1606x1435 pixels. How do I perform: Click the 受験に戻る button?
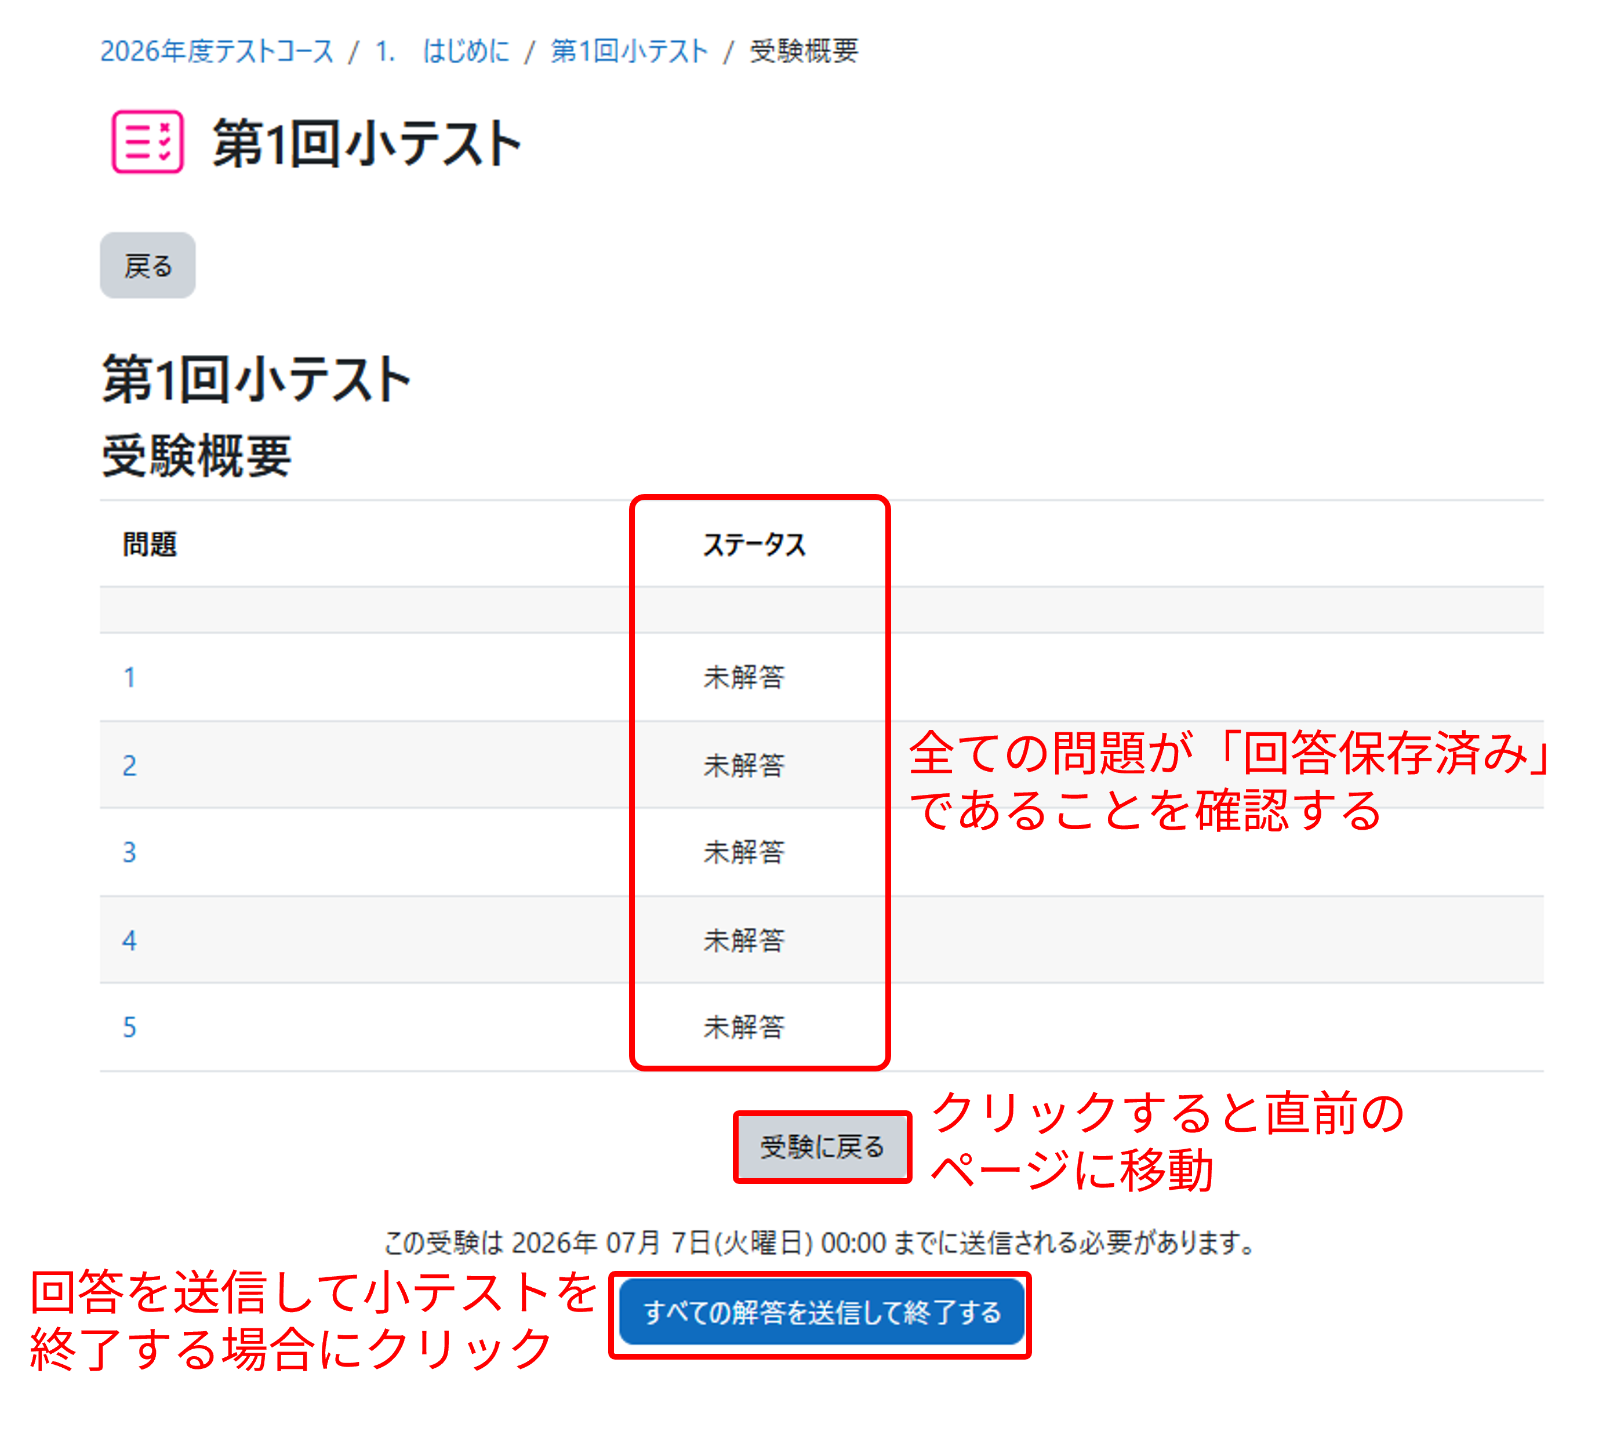tap(822, 1147)
